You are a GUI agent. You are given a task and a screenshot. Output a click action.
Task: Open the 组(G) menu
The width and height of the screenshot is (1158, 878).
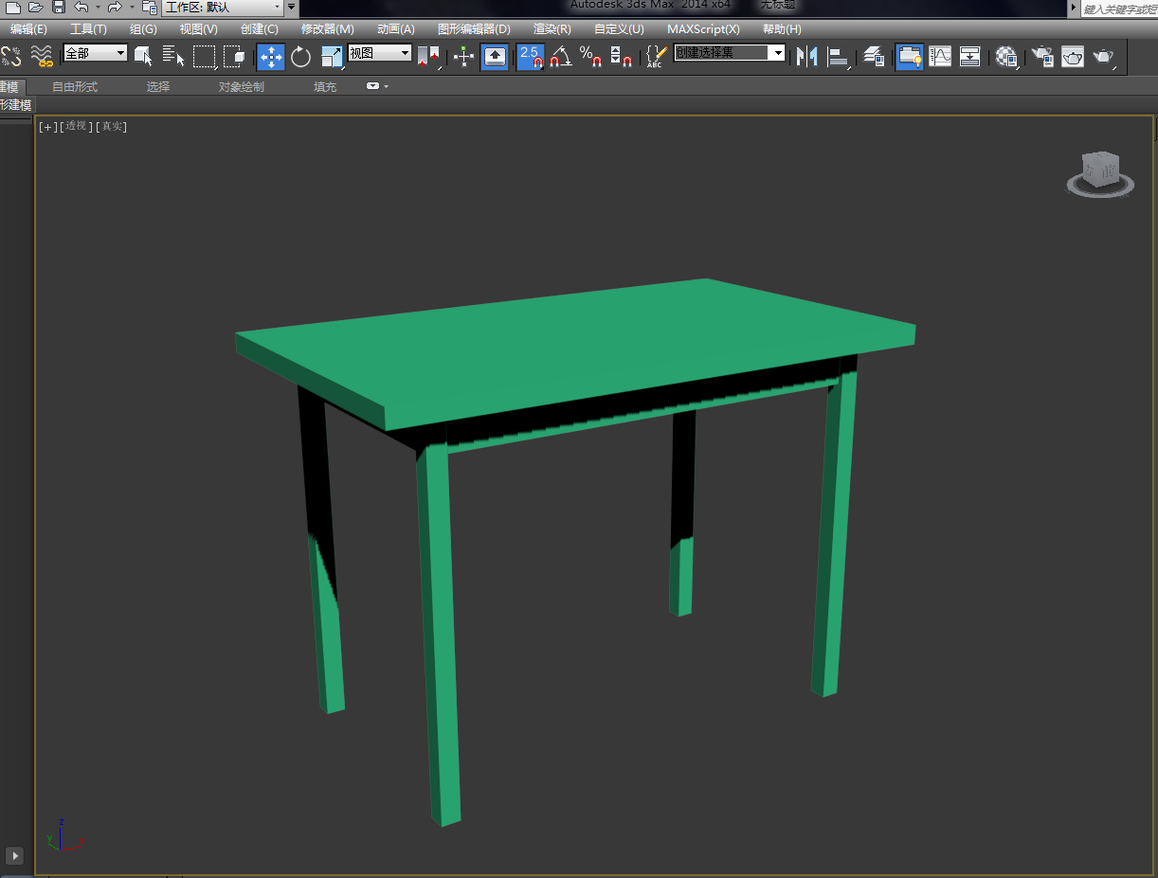pos(143,29)
